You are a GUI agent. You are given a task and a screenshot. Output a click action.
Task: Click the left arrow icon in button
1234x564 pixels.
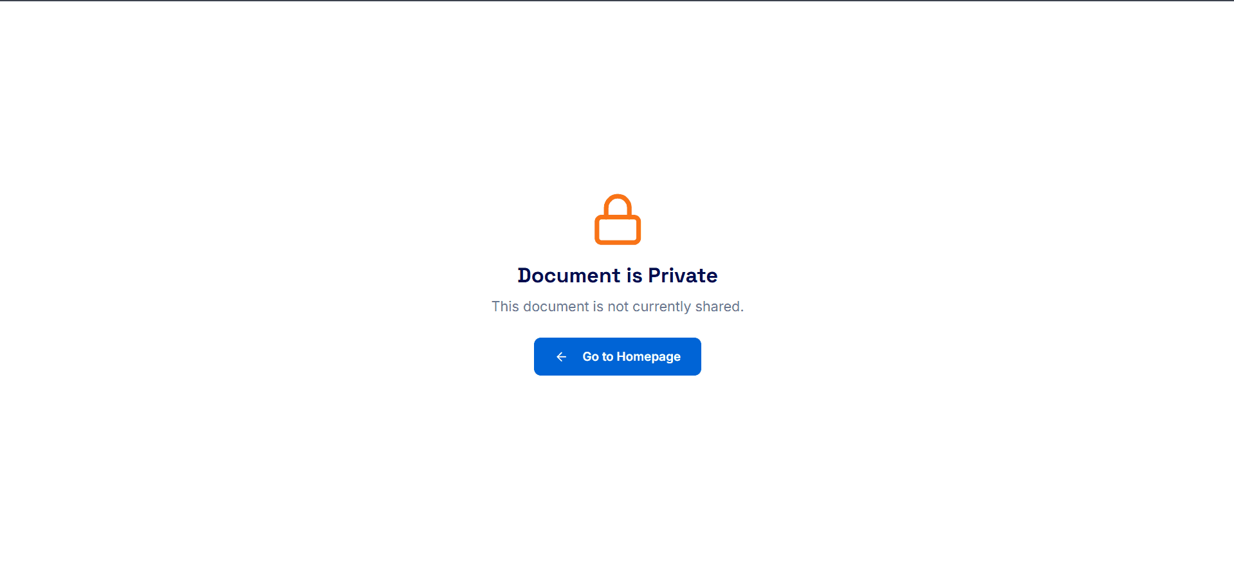pos(561,356)
